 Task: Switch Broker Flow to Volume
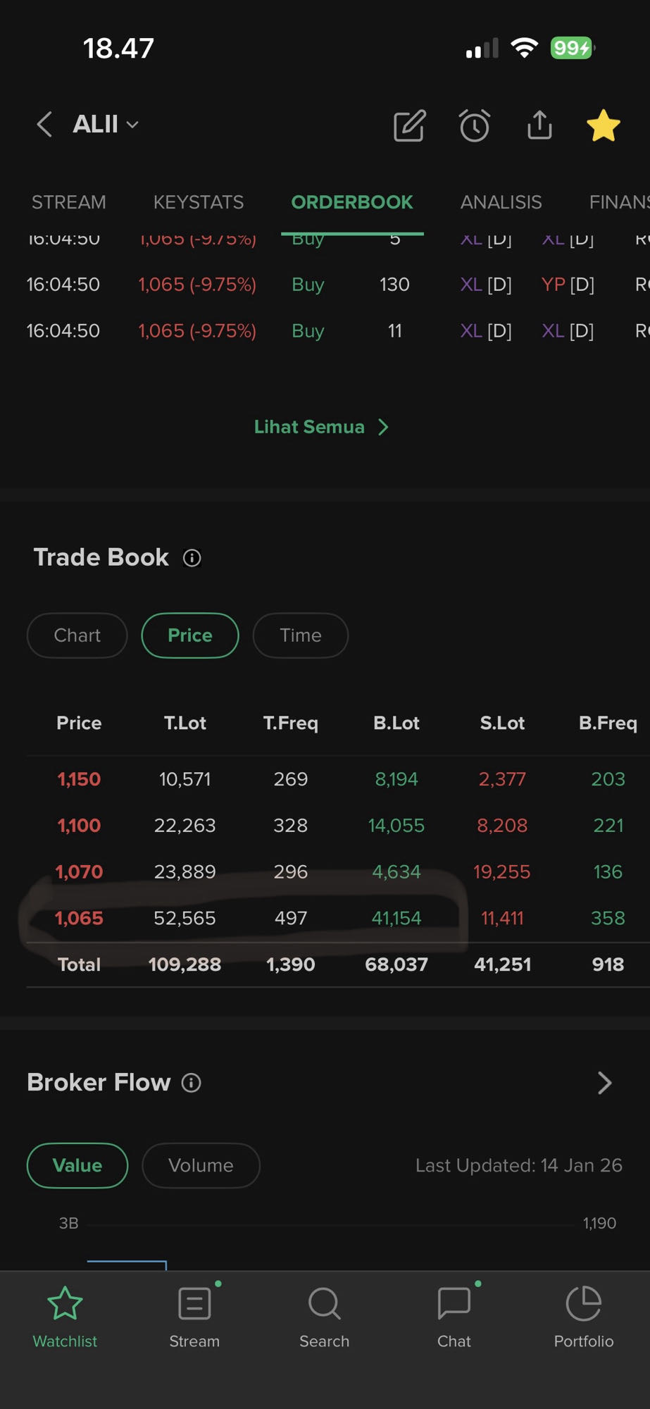click(201, 1165)
